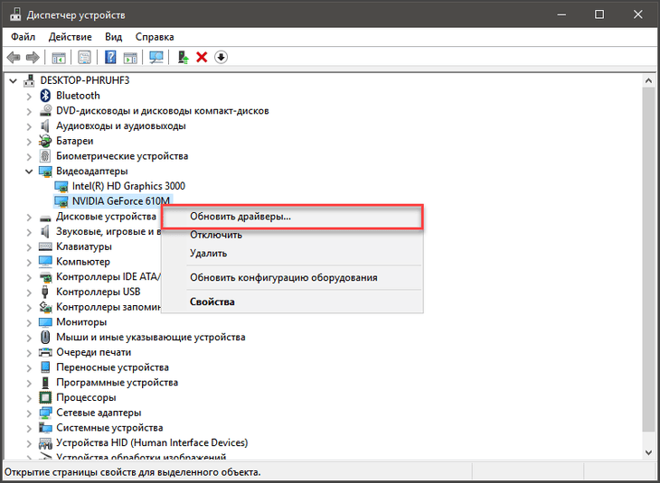Expand Аудиовходы и аудиовыходы category

point(29,126)
